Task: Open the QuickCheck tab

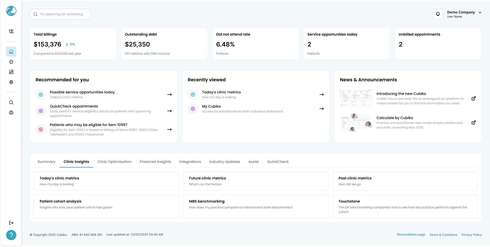Action: (x=278, y=162)
